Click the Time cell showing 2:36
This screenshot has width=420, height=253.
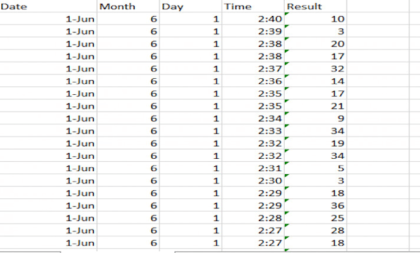253,81
